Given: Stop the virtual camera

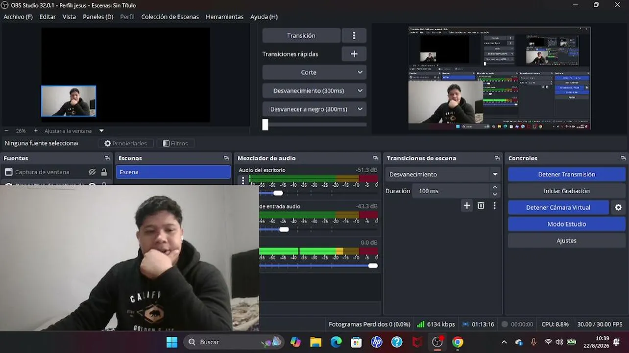Looking at the screenshot, I should pos(558,207).
